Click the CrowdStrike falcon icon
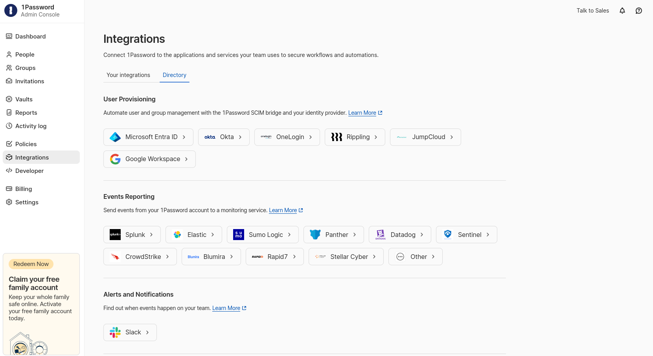Image resolution: width=653 pixels, height=356 pixels. 115,257
